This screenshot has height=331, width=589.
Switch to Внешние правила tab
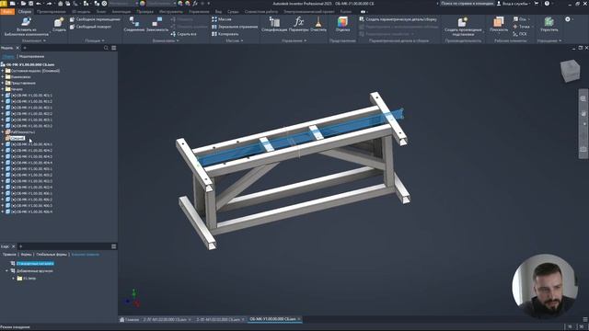(86, 255)
